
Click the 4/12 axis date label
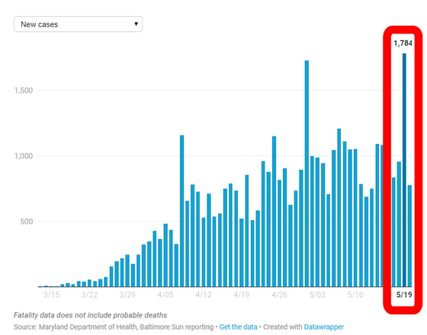click(x=204, y=295)
